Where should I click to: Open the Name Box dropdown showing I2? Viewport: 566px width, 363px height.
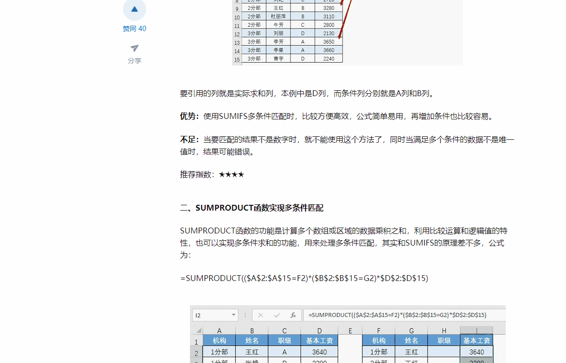pyautogui.click(x=233, y=315)
